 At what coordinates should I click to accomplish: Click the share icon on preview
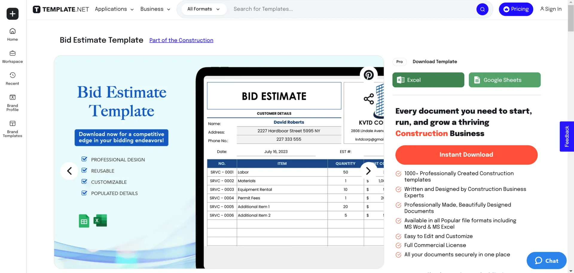pos(369,99)
